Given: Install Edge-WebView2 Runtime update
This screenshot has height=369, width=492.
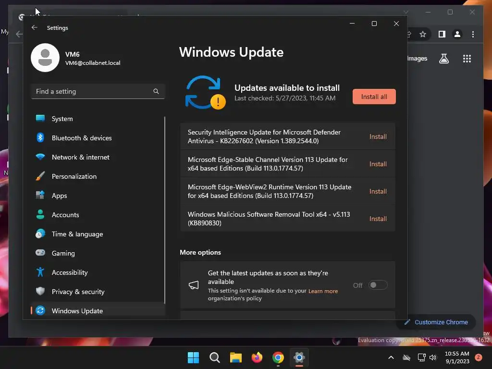Looking at the screenshot, I should click(378, 191).
